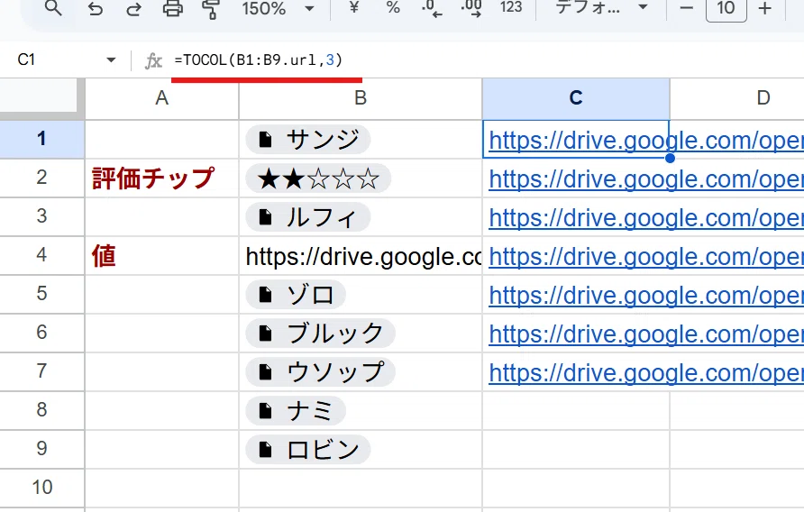Image resolution: width=804 pixels, height=512 pixels.
Task: Open the drive link in cell C4
Action: (646, 257)
